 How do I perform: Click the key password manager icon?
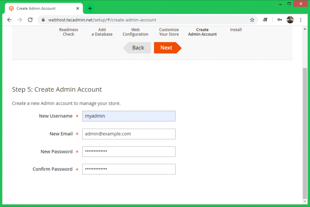click(279, 20)
